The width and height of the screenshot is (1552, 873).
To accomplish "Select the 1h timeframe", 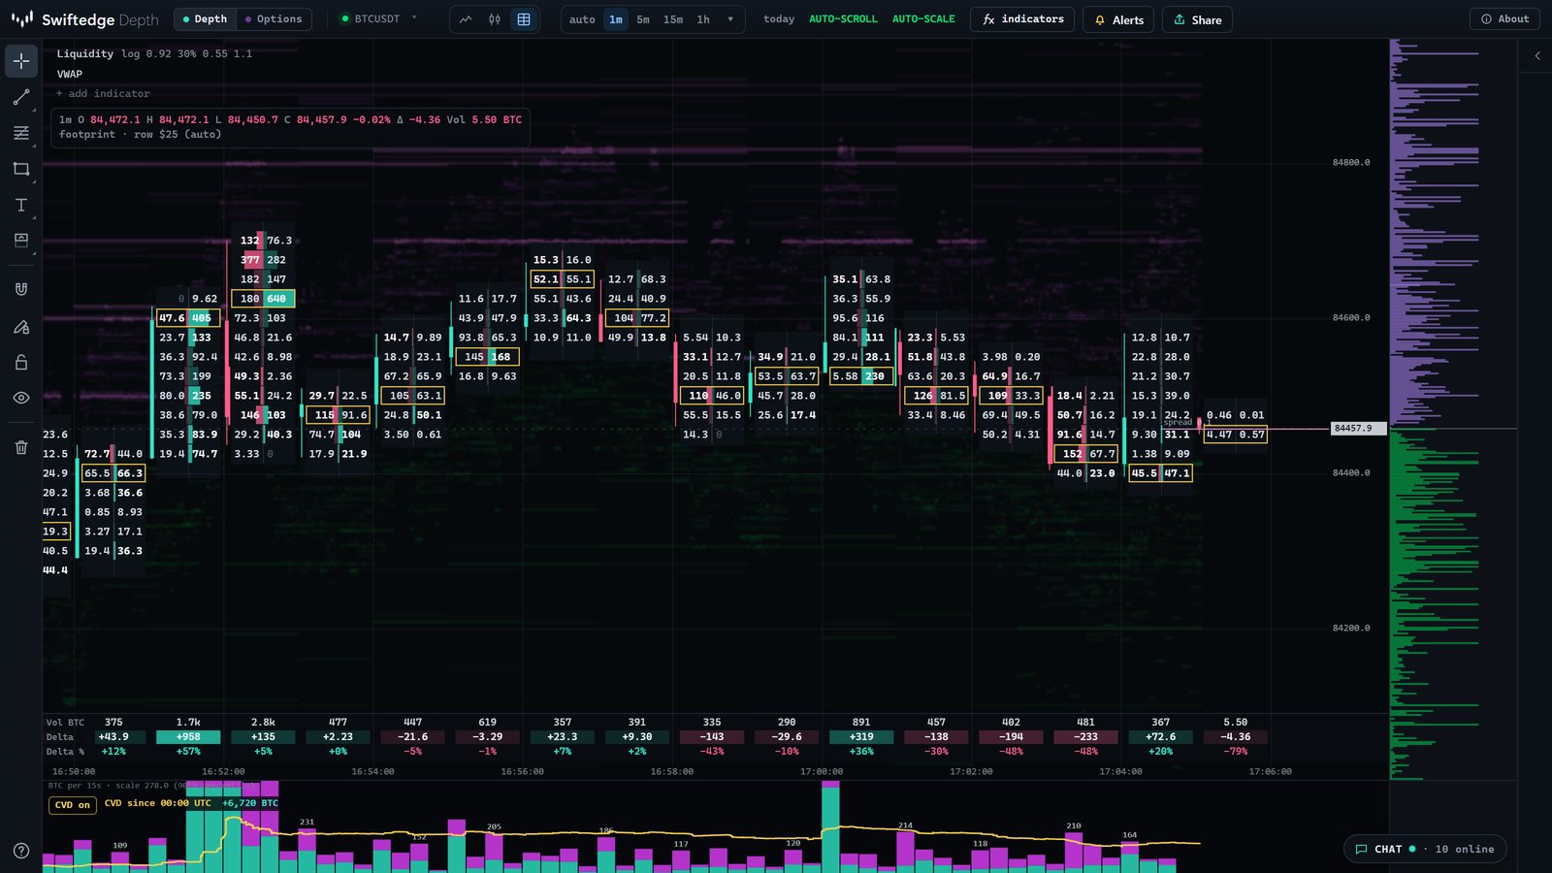I will 703,19.
